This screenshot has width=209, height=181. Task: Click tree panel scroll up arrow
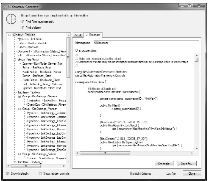(69, 35)
